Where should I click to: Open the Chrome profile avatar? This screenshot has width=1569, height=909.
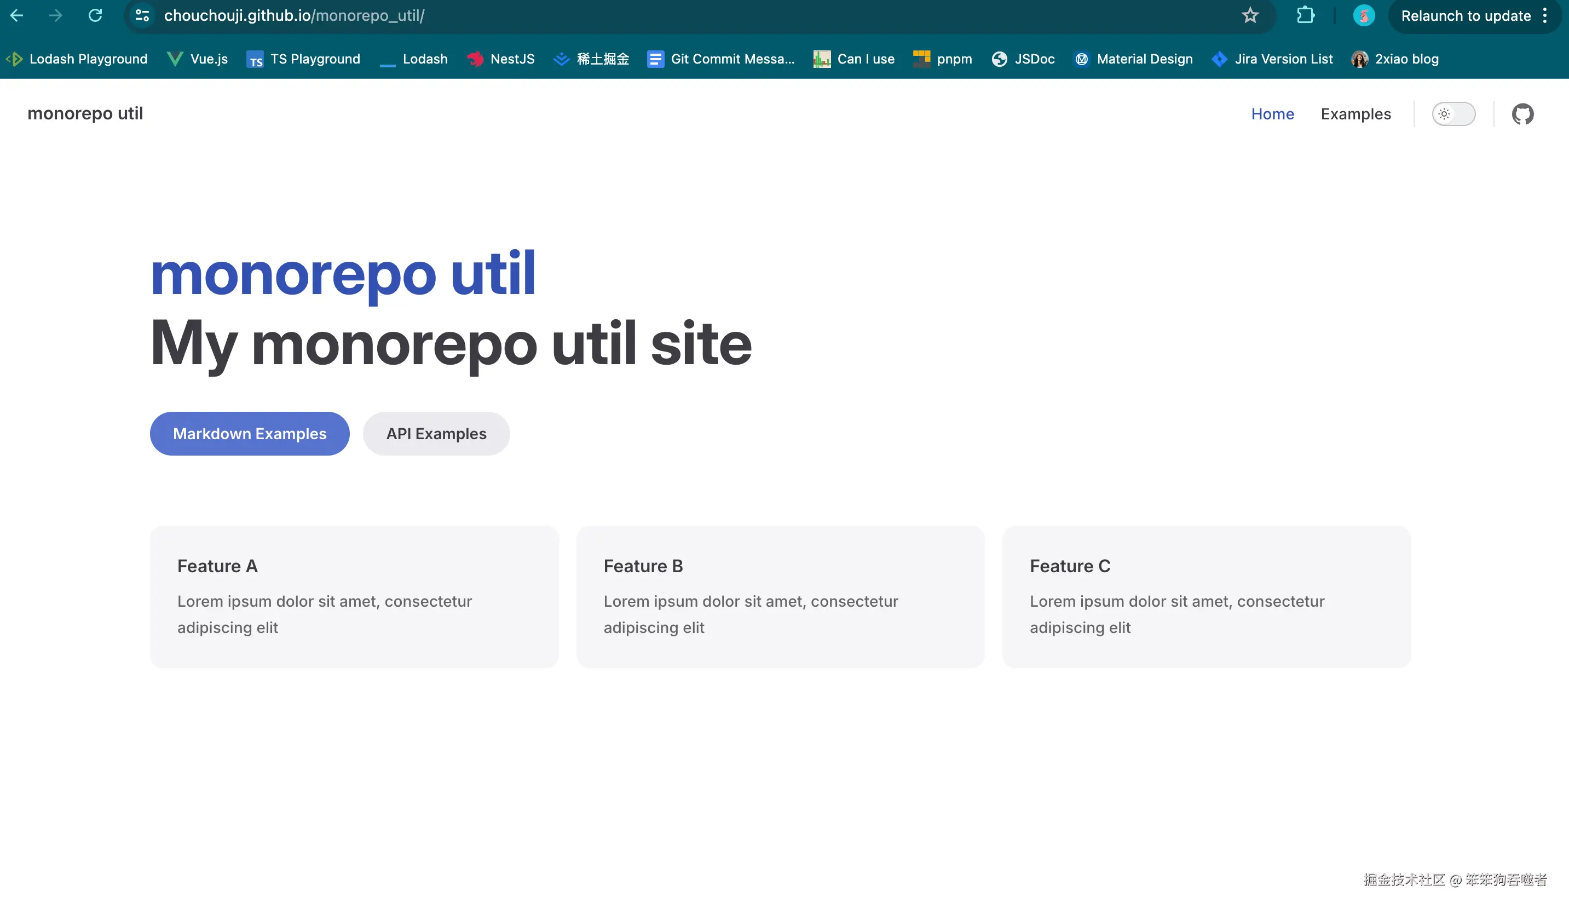point(1364,15)
